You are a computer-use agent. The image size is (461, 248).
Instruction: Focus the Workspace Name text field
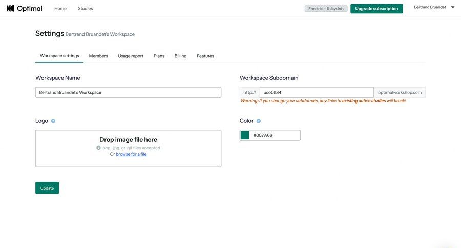pyautogui.click(x=128, y=92)
